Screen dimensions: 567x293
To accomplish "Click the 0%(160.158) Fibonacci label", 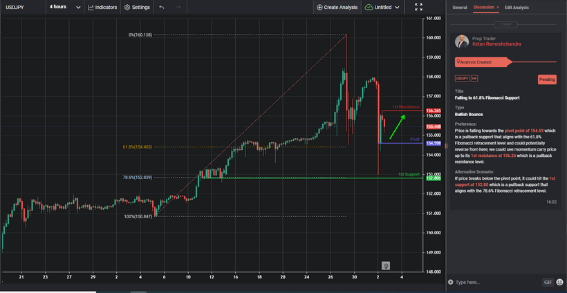I will tap(140, 35).
